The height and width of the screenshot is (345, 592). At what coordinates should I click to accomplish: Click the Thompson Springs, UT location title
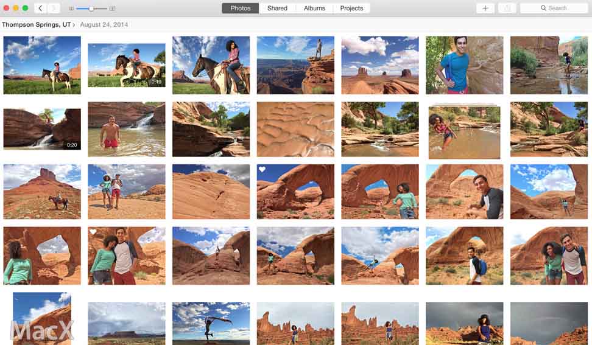tap(36, 25)
